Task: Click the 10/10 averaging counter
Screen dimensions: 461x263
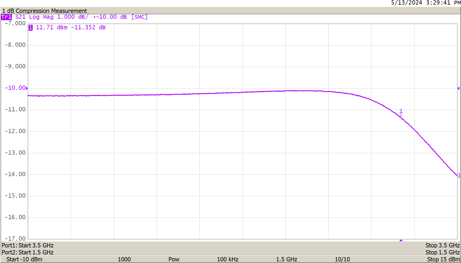Action: click(342, 259)
